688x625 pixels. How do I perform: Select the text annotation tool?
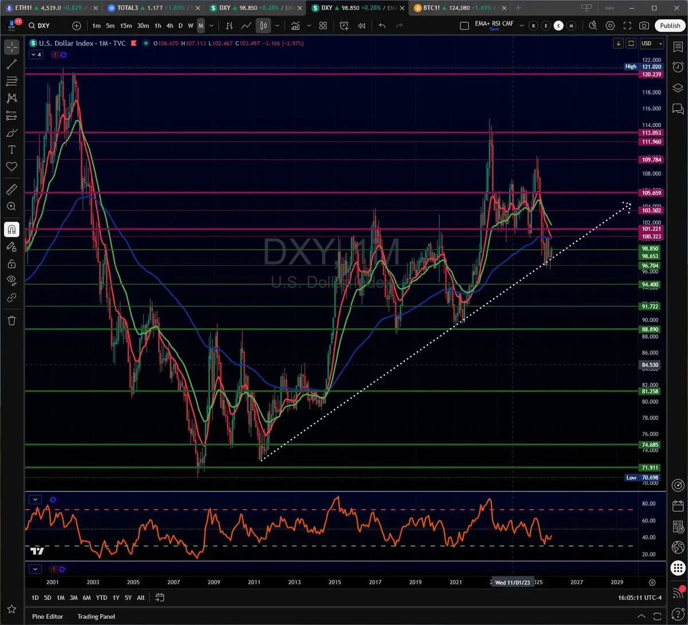tap(11, 150)
